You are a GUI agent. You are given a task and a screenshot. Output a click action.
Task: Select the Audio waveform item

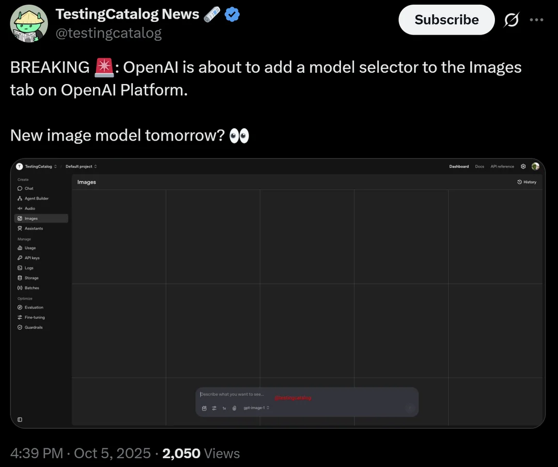tap(20, 208)
